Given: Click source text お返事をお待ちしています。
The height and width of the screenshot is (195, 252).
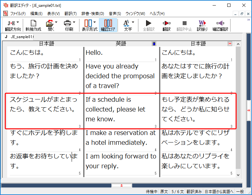Looking at the screenshot, I should point(44,161).
